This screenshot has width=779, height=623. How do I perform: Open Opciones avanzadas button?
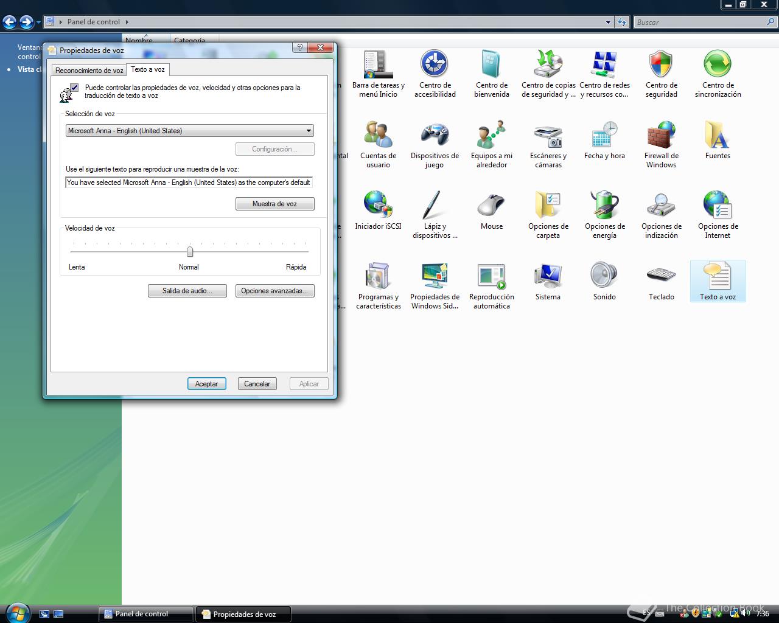(274, 291)
